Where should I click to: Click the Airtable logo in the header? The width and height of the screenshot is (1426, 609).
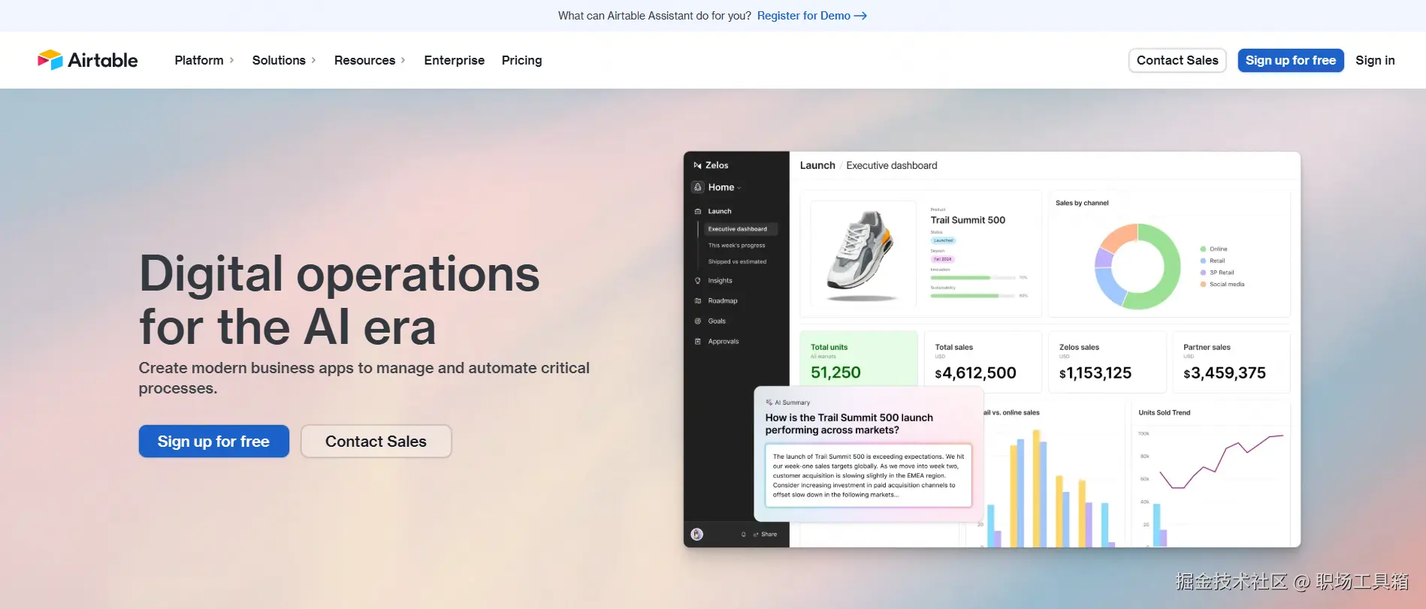pyautogui.click(x=87, y=60)
